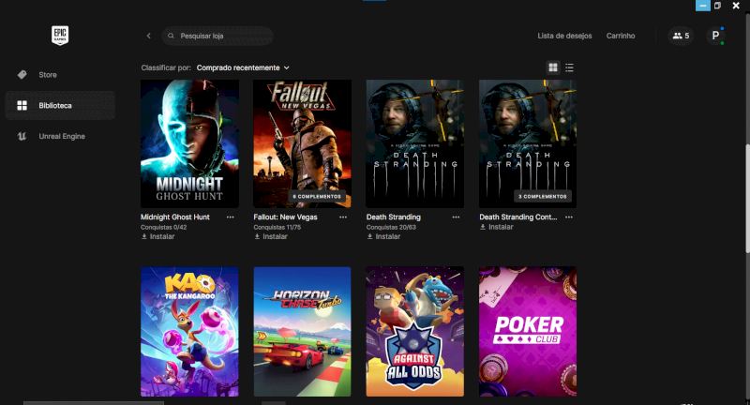Open the profile avatar P menu
The image size is (750, 405).
(x=715, y=36)
